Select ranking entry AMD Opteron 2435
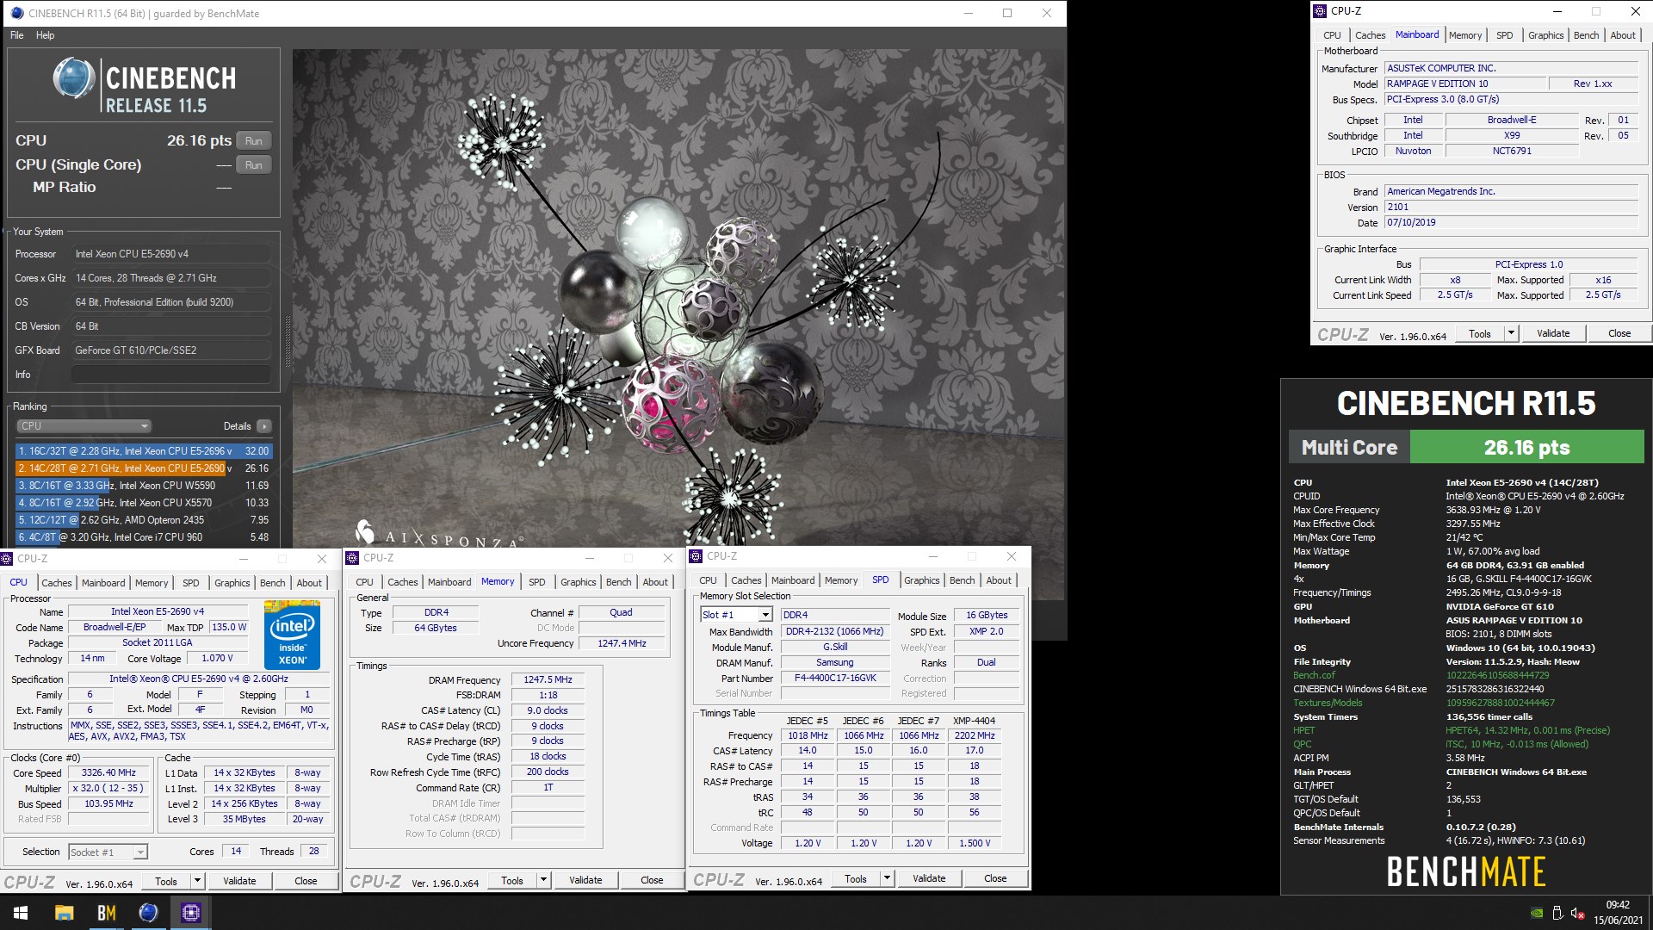This screenshot has height=930, width=1653. coord(144,520)
